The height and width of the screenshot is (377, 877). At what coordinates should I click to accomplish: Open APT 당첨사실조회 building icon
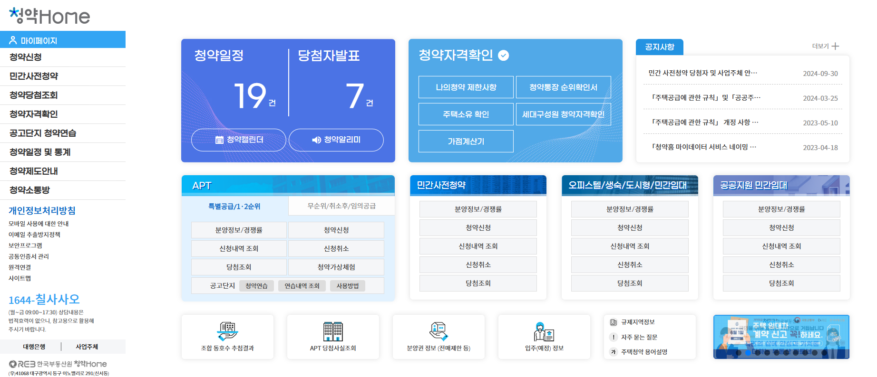tap(333, 331)
